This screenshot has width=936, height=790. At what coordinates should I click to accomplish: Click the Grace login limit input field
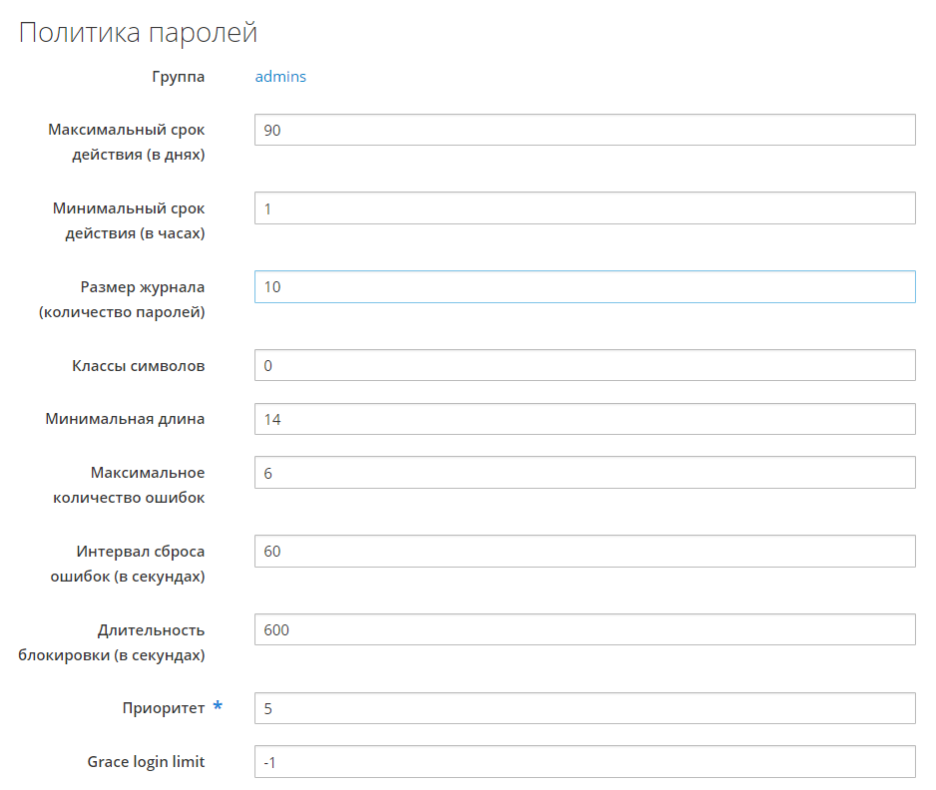click(585, 762)
